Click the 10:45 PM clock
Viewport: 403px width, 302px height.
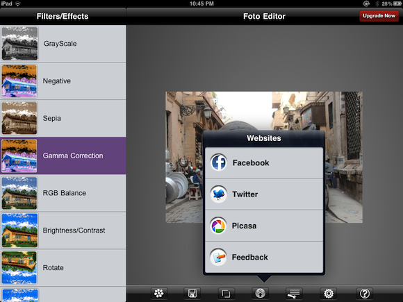pyautogui.click(x=201, y=3)
